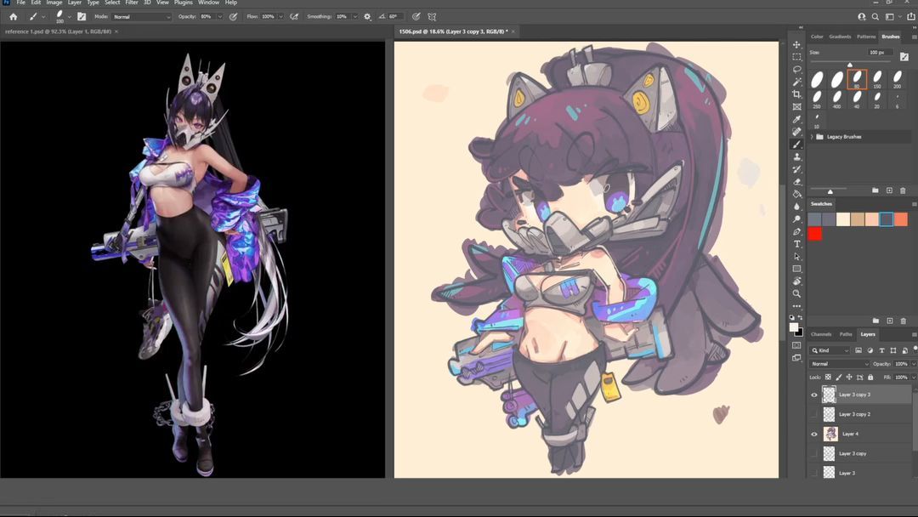Open the Window menu
The image size is (918, 517).
coord(208,3)
